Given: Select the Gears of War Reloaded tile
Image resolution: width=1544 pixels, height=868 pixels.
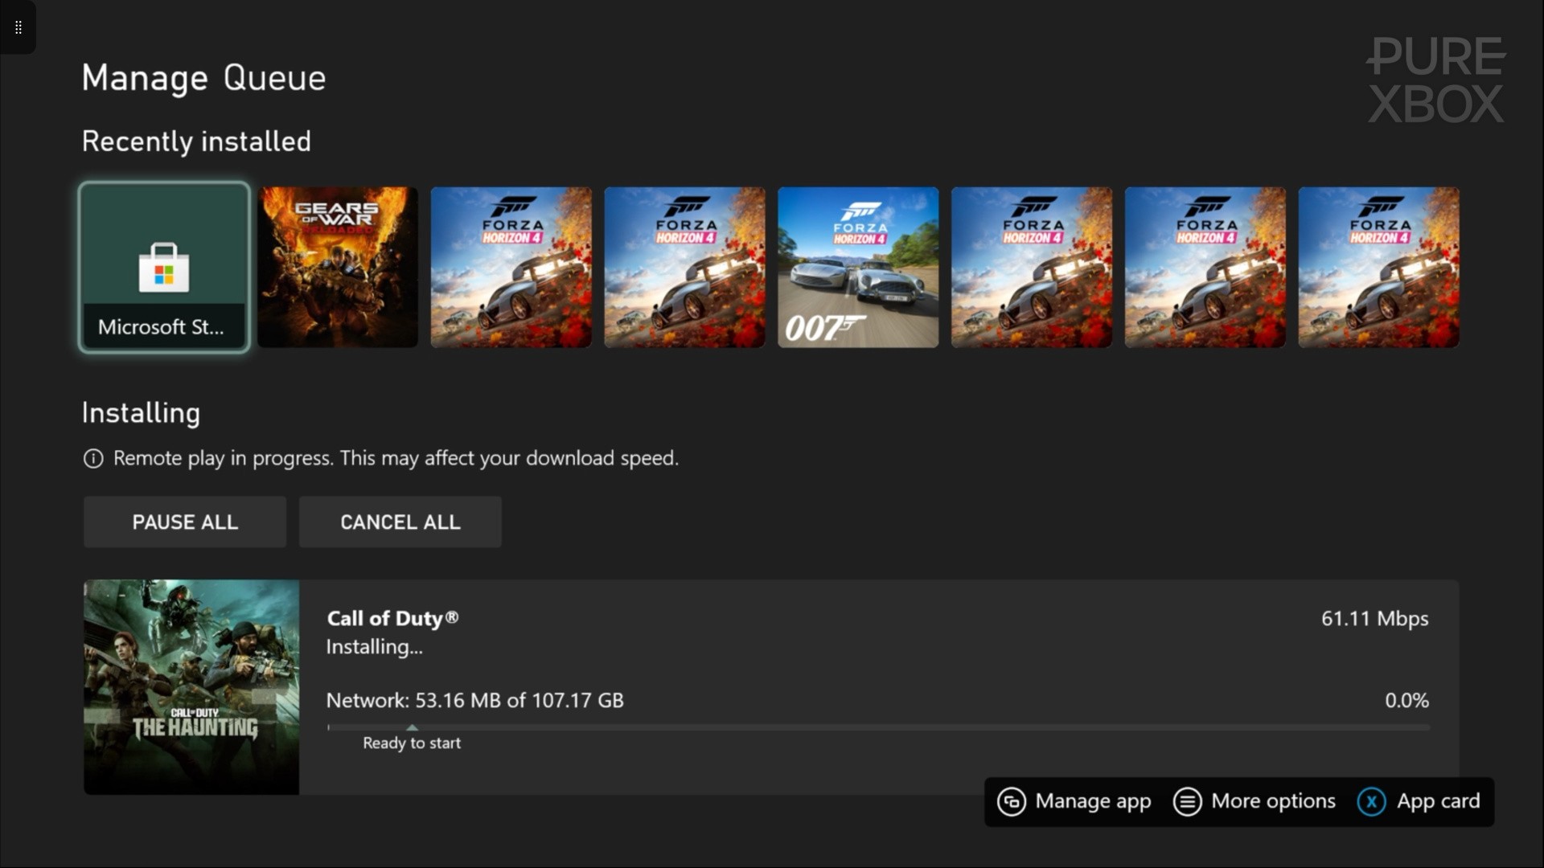Looking at the screenshot, I should tap(338, 268).
